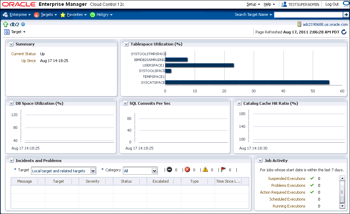Open the Favorites menu

click(77, 15)
